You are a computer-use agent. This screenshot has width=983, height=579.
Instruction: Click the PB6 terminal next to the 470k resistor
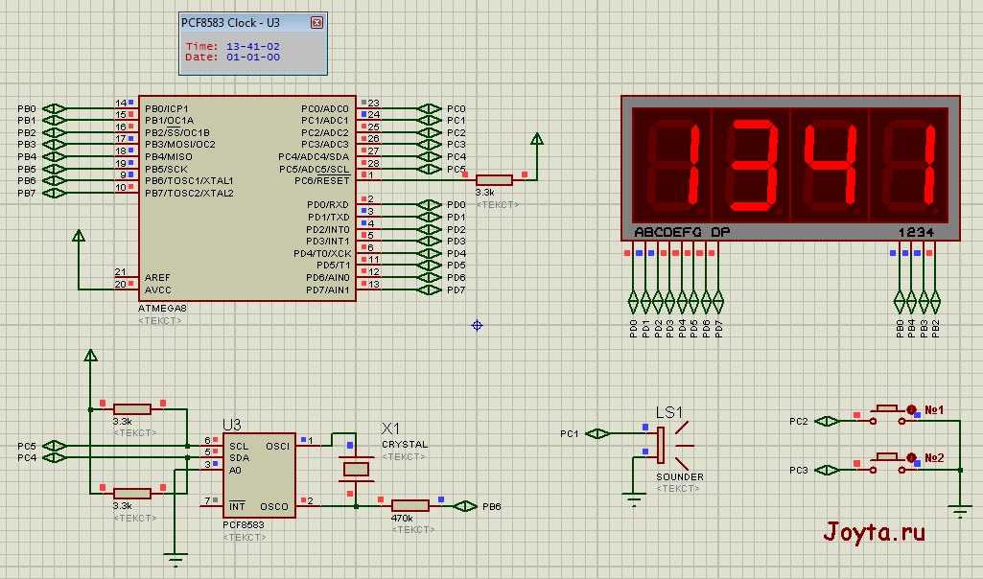(x=467, y=506)
